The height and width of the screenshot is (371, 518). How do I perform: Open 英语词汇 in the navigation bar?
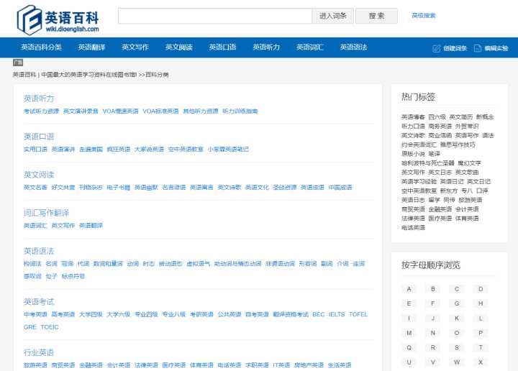pyautogui.click(x=309, y=47)
